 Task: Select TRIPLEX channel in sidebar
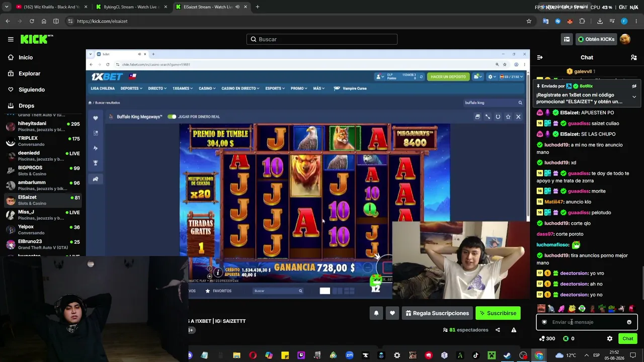click(x=43, y=141)
